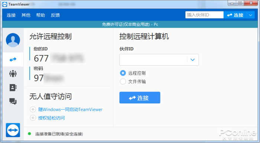
Task: Open the 其他 menu
Action: tap(26, 15)
